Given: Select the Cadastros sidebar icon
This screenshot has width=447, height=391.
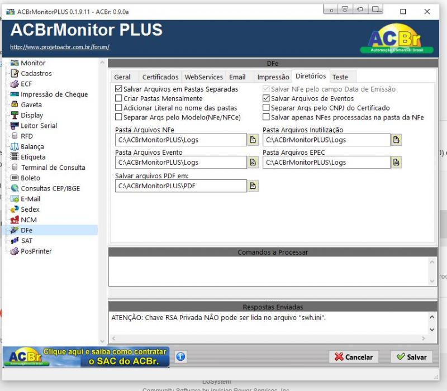Looking at the screenshot, I should click(x=15, y=73).
